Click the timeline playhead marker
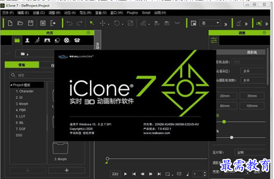274x179 pixels. pyautogui.click(x=107, y=159)
